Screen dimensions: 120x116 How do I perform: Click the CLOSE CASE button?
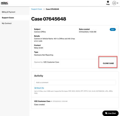(x=108, y=63)
